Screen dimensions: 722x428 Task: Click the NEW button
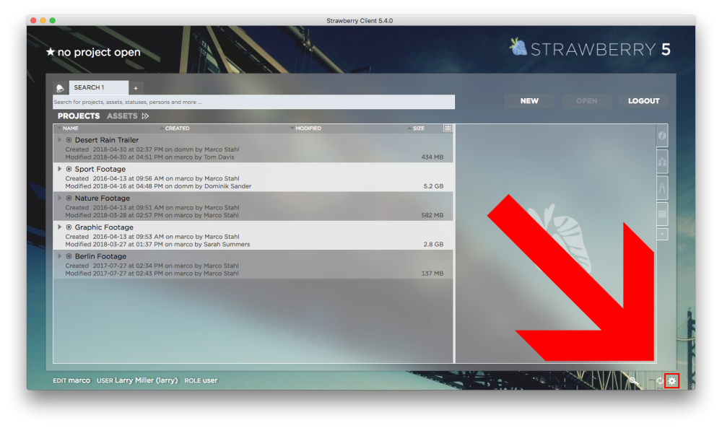tap(529, 101)
